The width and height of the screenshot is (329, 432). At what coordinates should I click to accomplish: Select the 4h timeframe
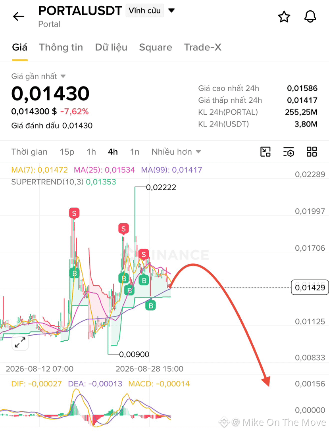[x=113, y=152]
